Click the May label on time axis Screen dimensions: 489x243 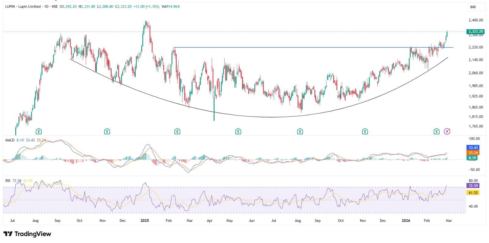(x=230, y=220)
